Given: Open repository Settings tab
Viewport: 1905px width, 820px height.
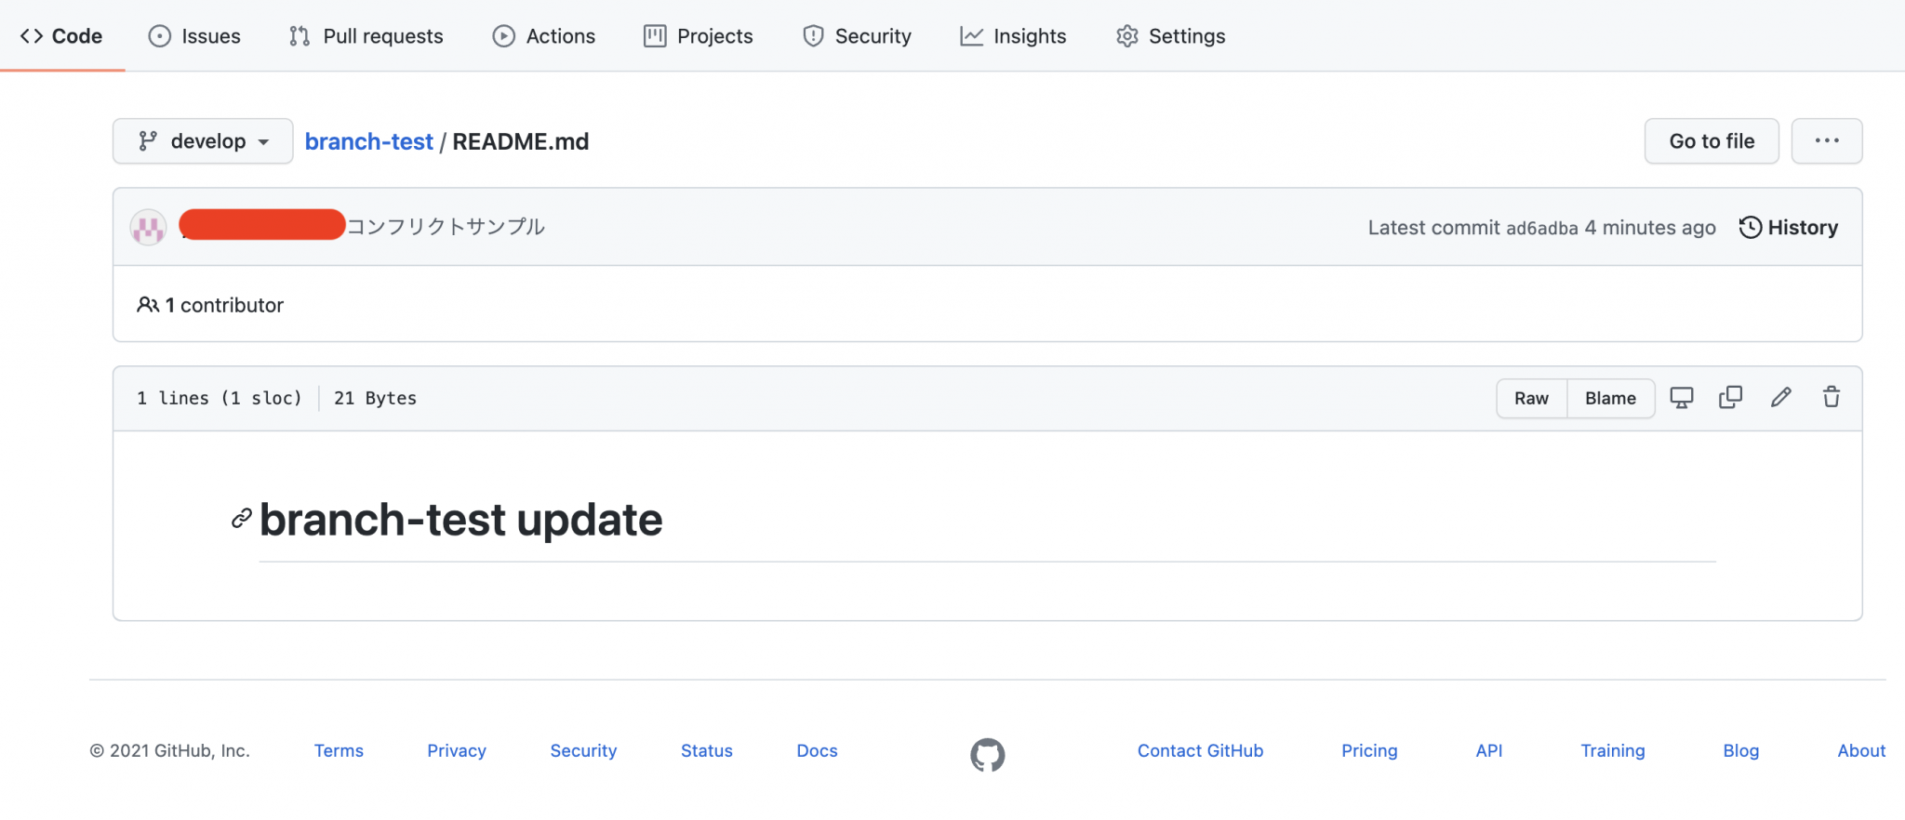Looking at the screenshot, I should click(x=1170, y=36).
